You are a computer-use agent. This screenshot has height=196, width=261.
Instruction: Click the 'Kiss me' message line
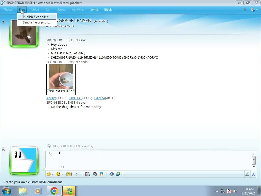57,49
